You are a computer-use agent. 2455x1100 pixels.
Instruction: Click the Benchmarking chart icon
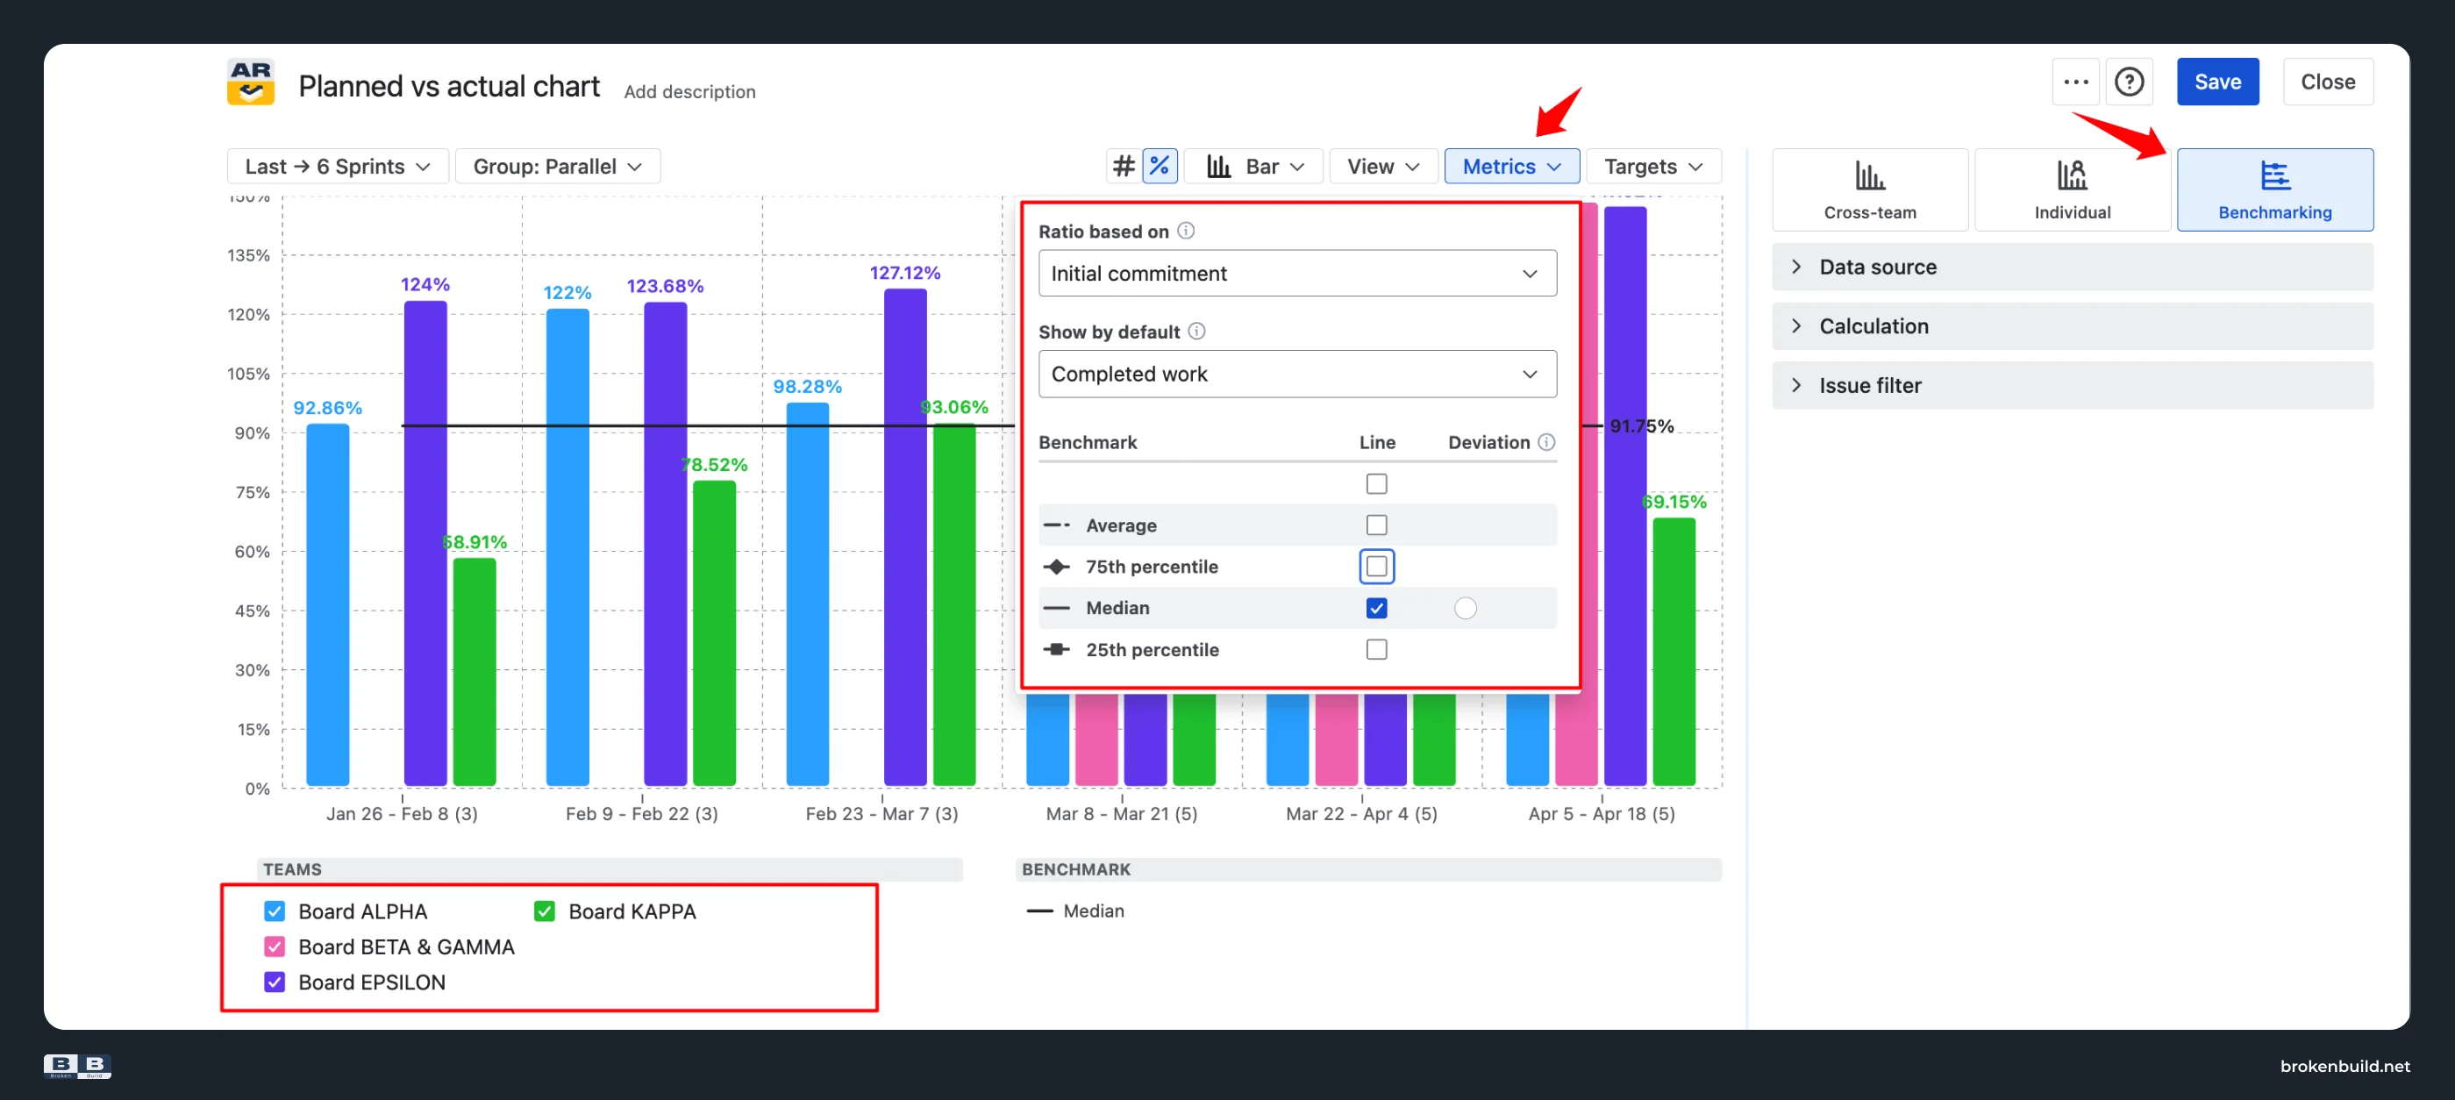point(2274,176)
